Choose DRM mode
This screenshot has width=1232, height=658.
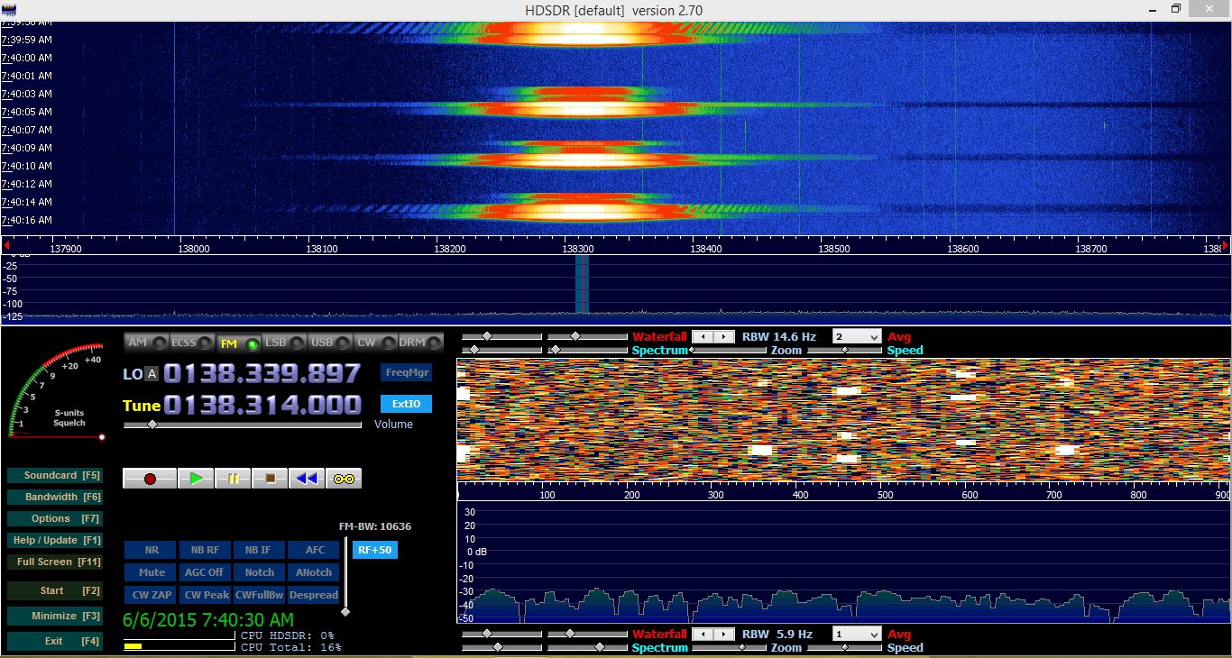[421, 343]
